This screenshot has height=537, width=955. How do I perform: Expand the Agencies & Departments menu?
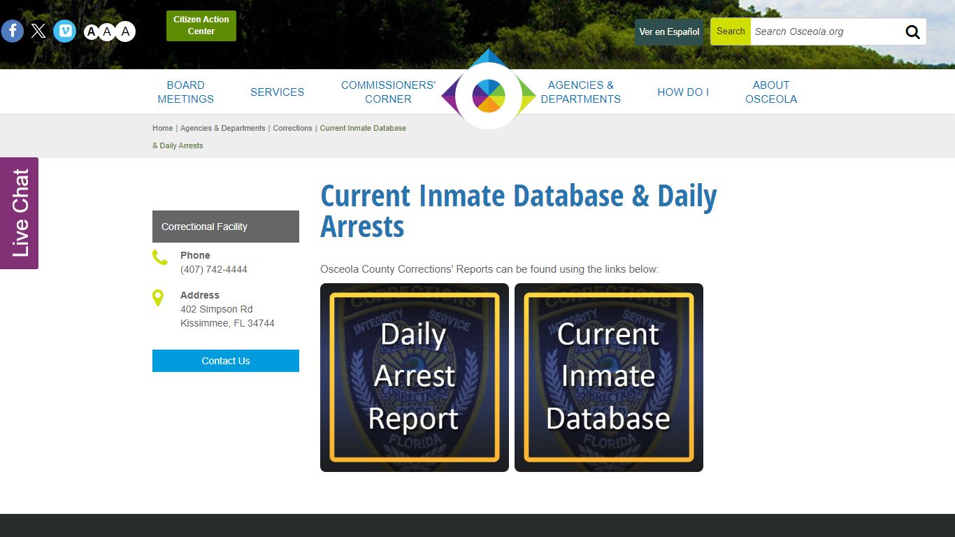(581, 92)
